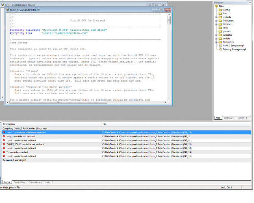The image size is (254, 203).
Task: Click the scroll up arrow in code editor
Action: click(x=169, y=14)
